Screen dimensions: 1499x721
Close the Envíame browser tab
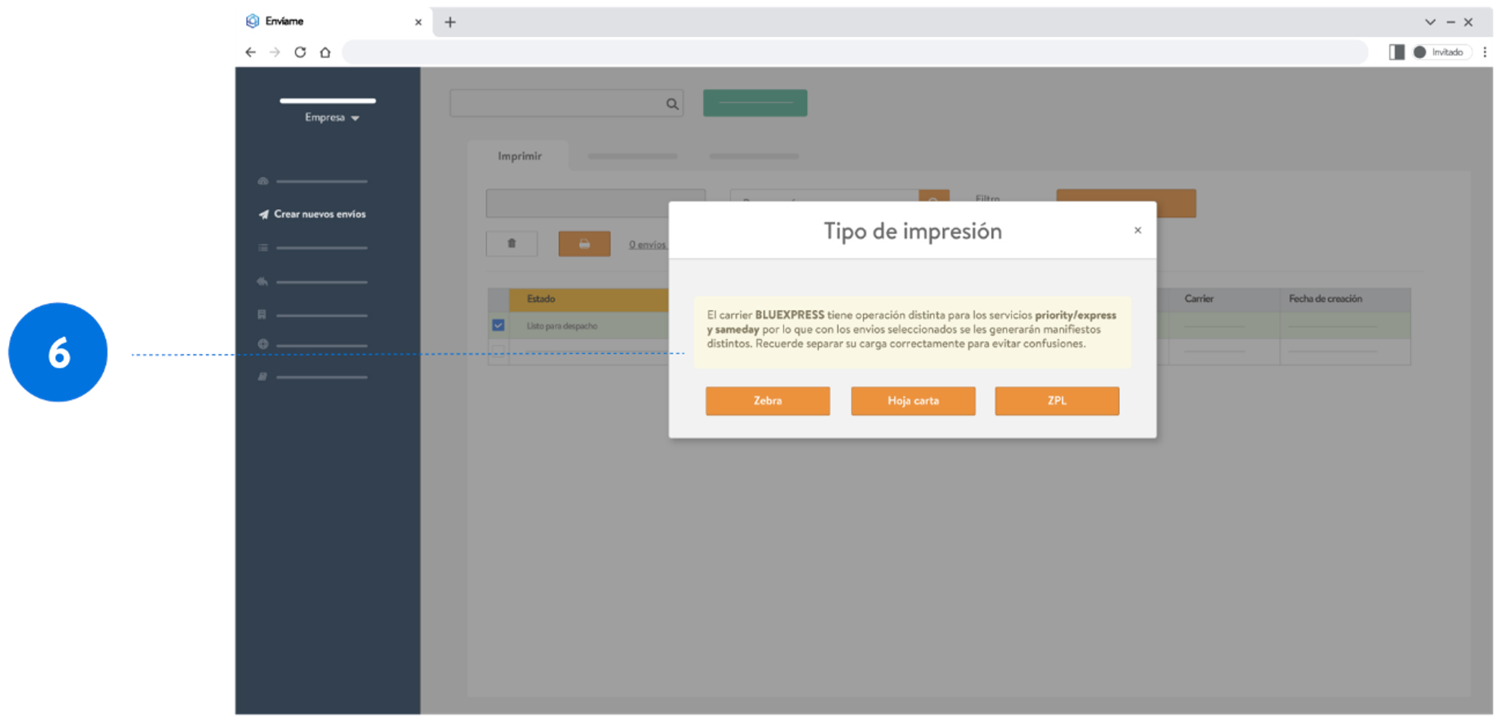418,22
